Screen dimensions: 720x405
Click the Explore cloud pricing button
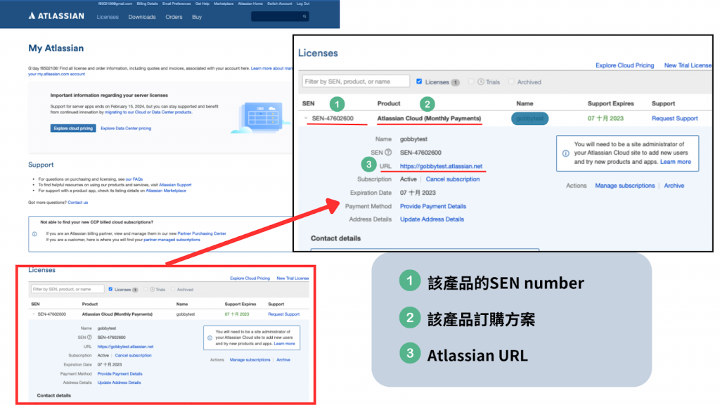point(73,128)
